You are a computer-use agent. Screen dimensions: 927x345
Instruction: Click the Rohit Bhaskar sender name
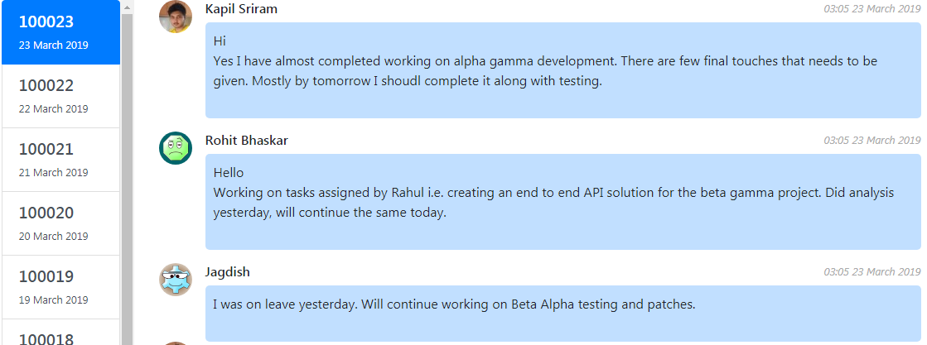[x=247, y=141]
